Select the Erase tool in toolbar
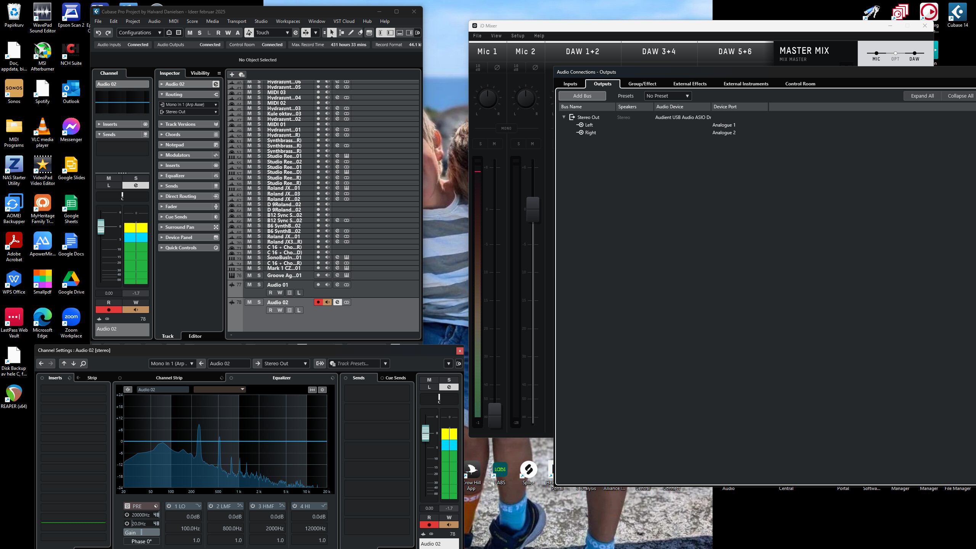 [x=360, y=33]
